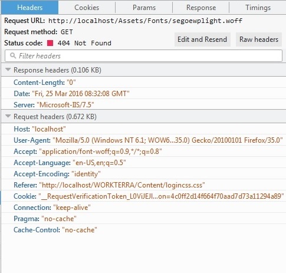
Task: Focus the Filter headers input field
Action: pyautogui.click(x=143, y=56)
